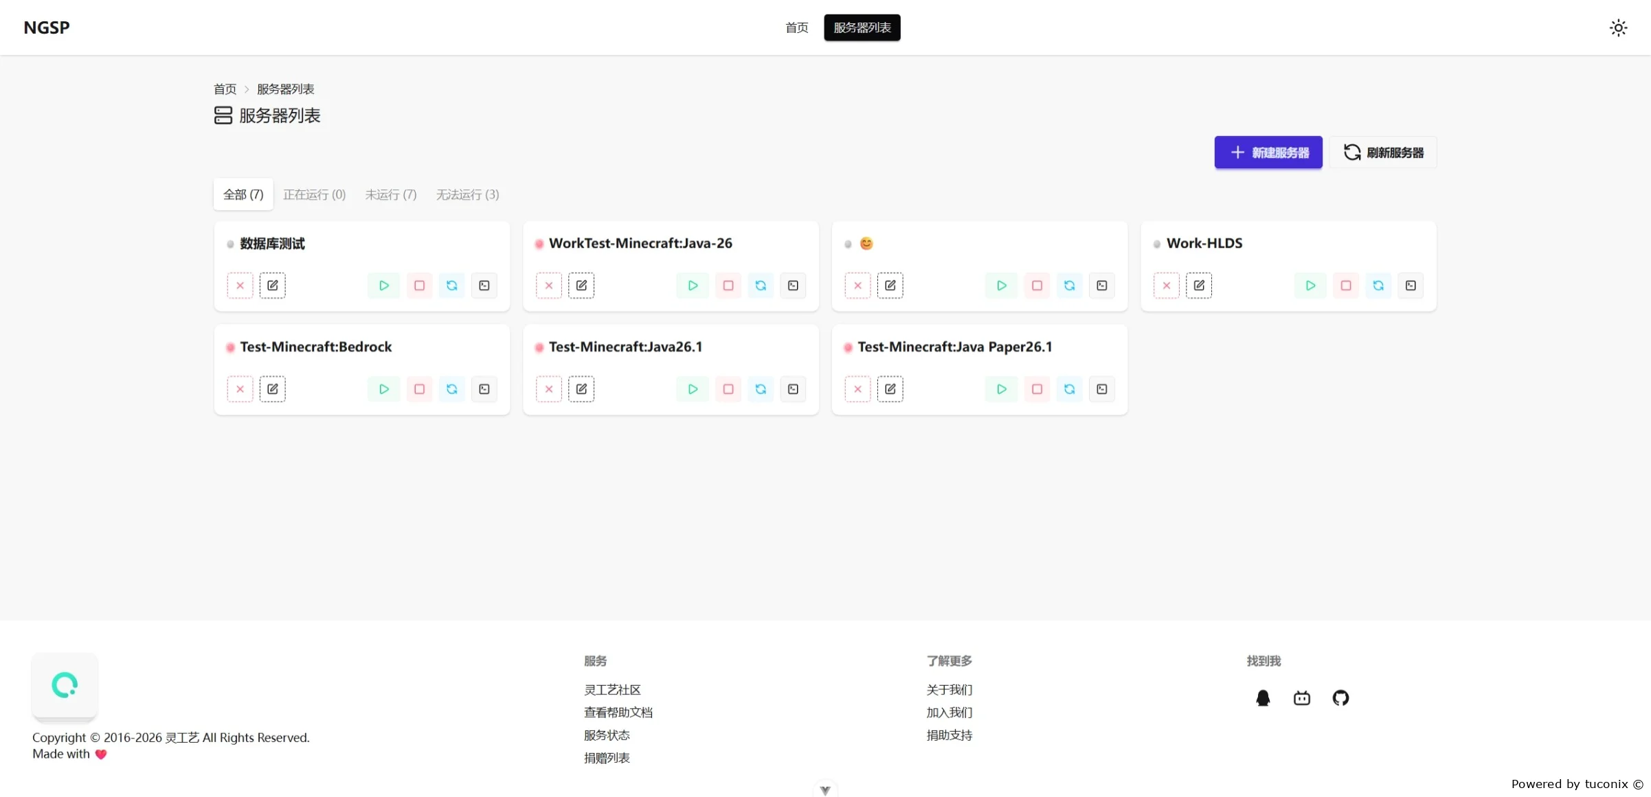The width and height of the screenshot is (1651, 797).
Task: Expand the bottom chevron arrow in footer
Action: (825, 790)
